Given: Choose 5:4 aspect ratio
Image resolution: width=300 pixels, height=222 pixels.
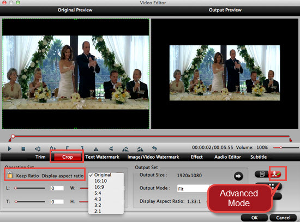Looking at the screenshot, I should point(106,193).
